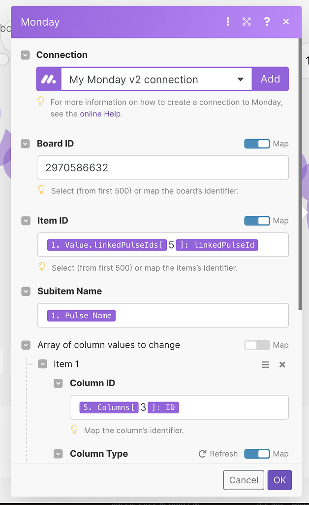Collapse the Subitem Name section
This screenshot has height=505, width=309.
pos(25,291)
